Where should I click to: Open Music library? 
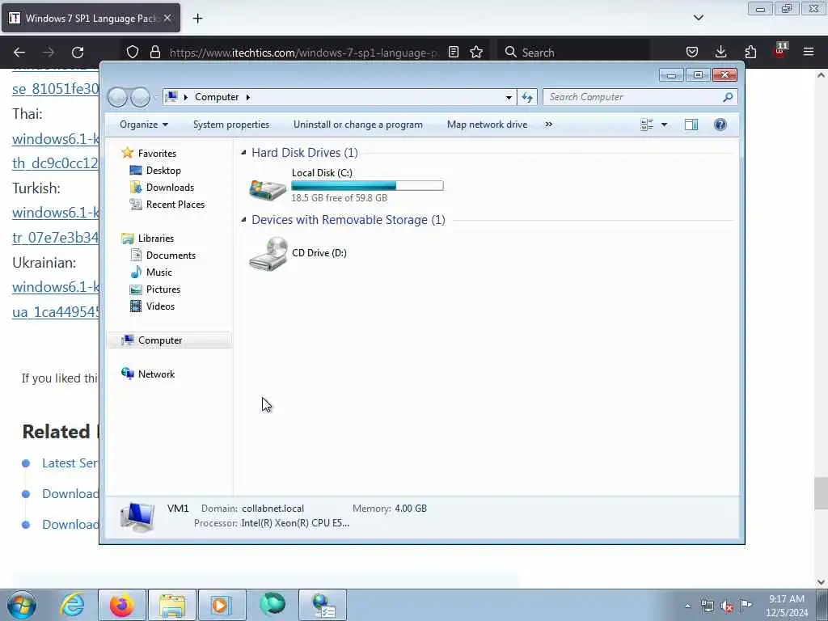pos(159,272)
